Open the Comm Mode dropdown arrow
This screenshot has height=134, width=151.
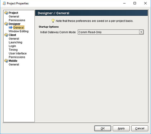pyautogui.click(x=141, y=32)
